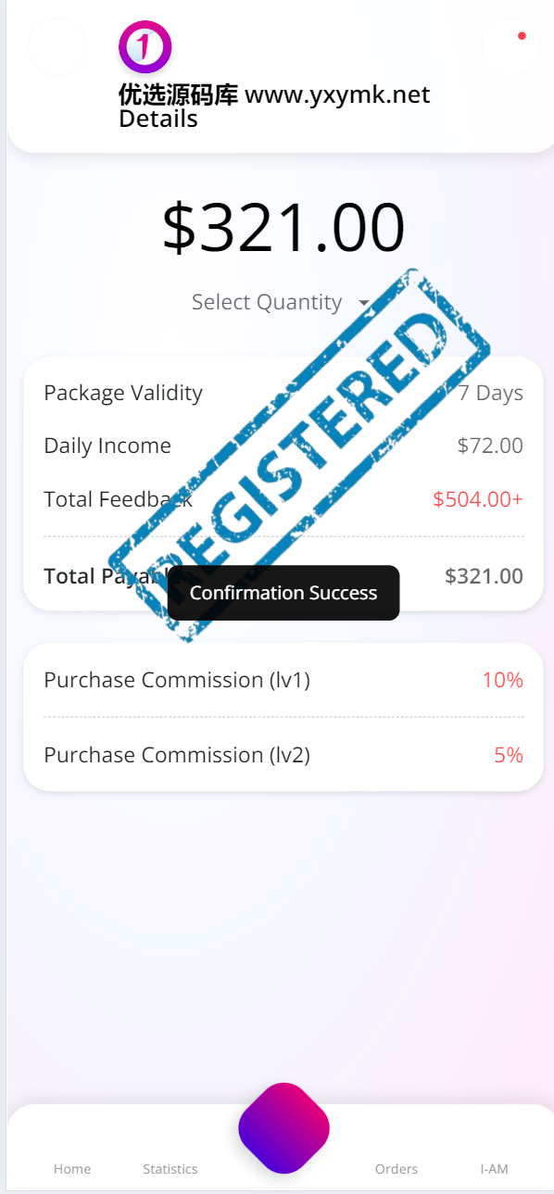
Task: Click the blue REGISTERED stamp graphic
Action: pyautogui.click(x=298, y=455)
